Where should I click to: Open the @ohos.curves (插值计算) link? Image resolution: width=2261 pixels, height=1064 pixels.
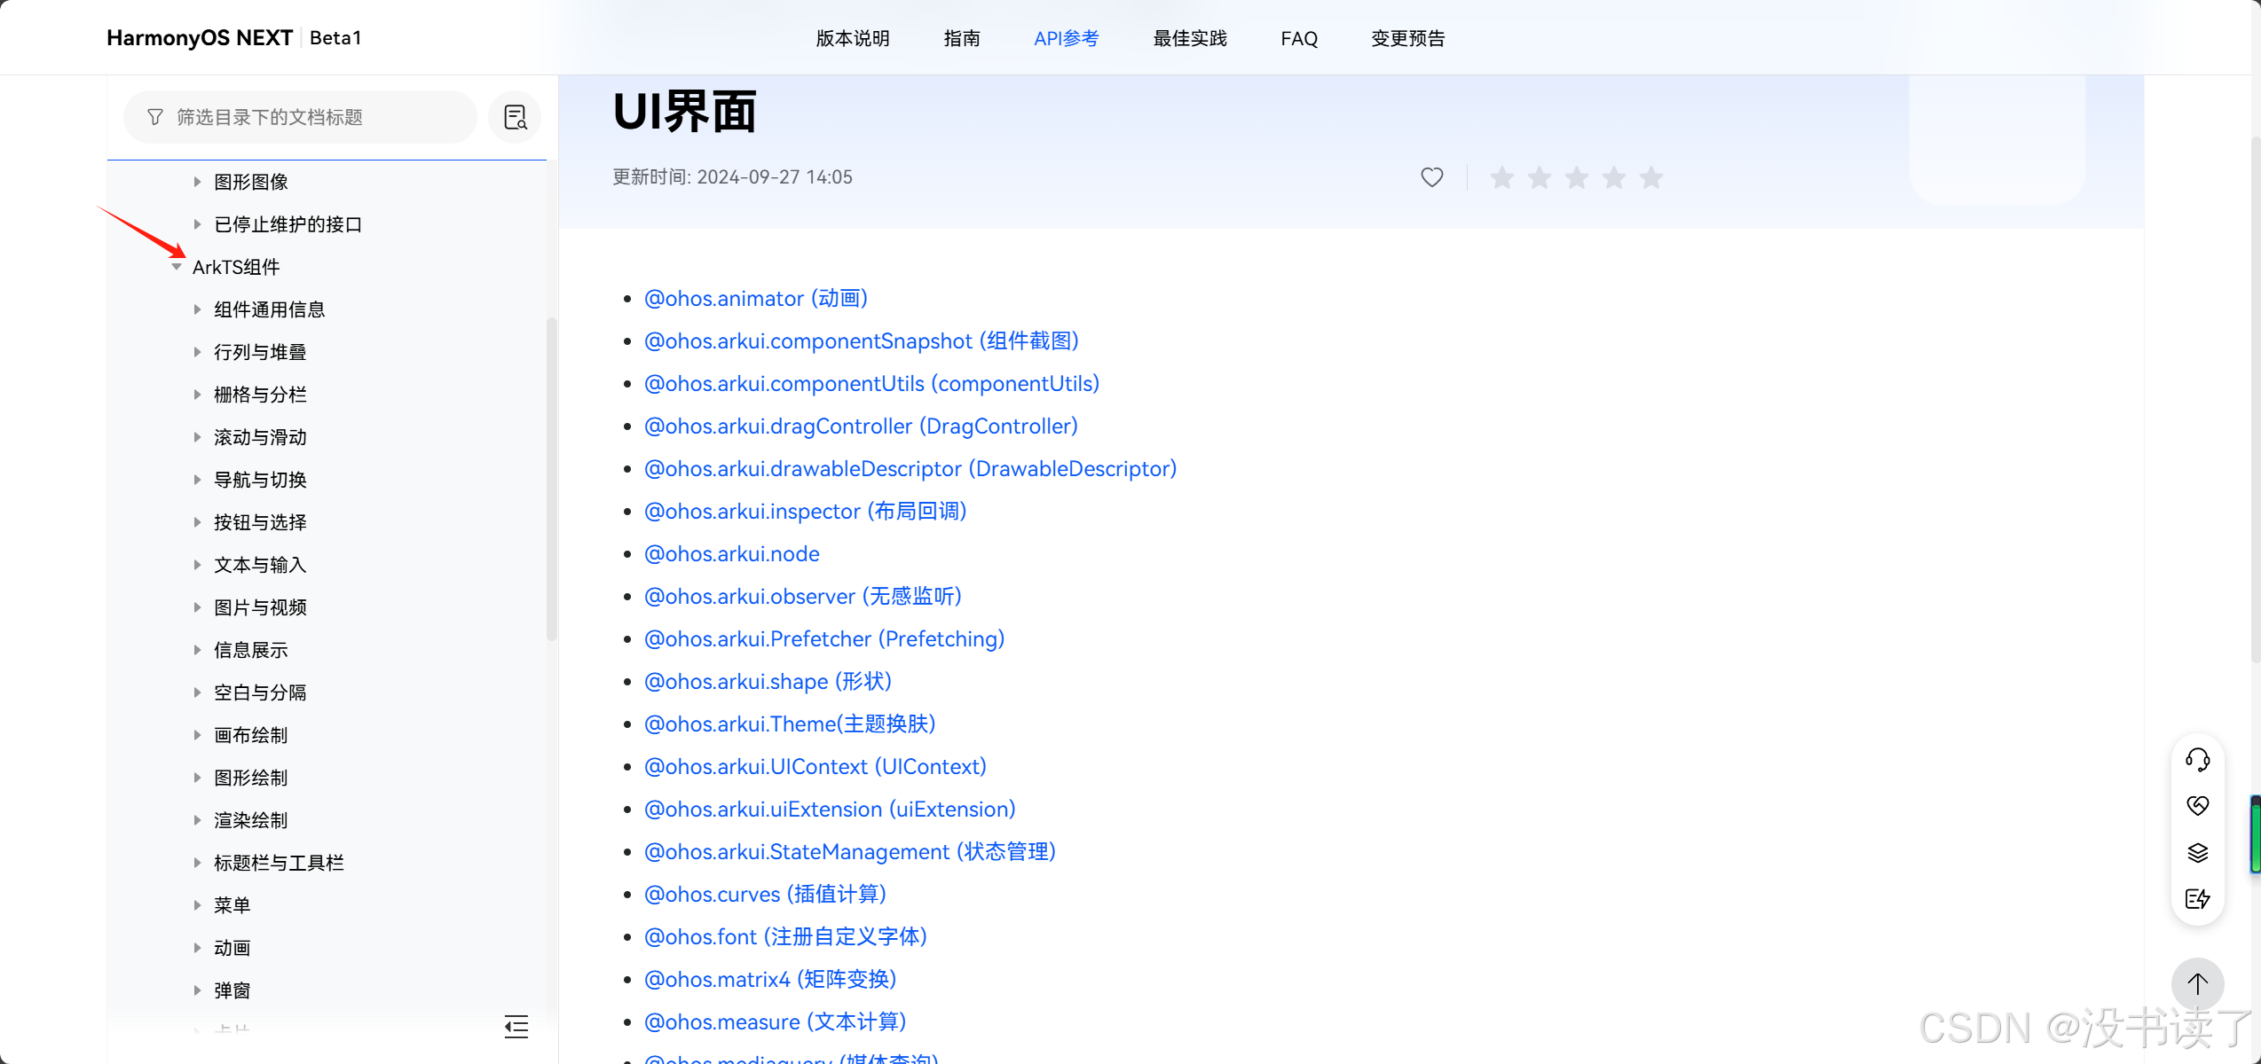765,895
